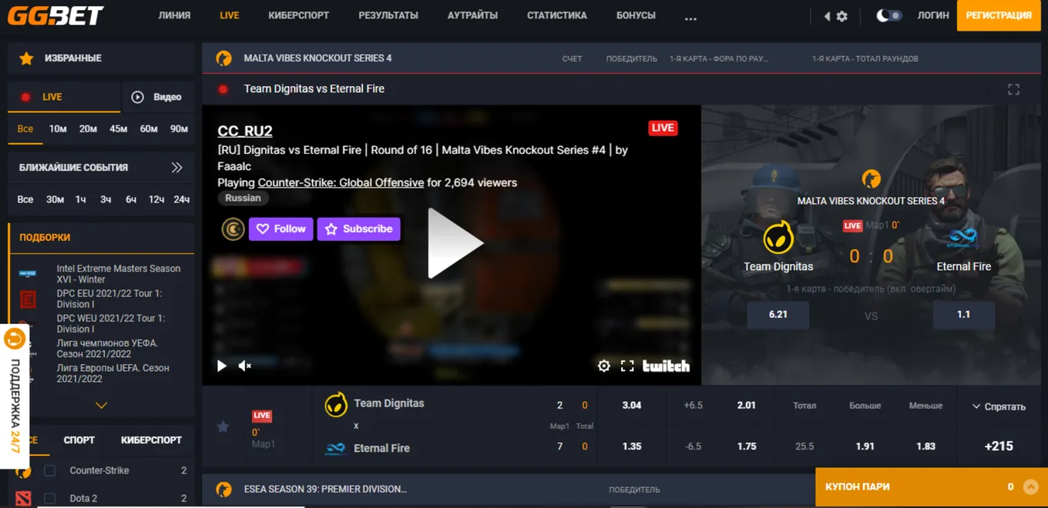Unmute the Twitch stream
The width and height of the screenshot is (1048, 508).
[x=244, y=366]
